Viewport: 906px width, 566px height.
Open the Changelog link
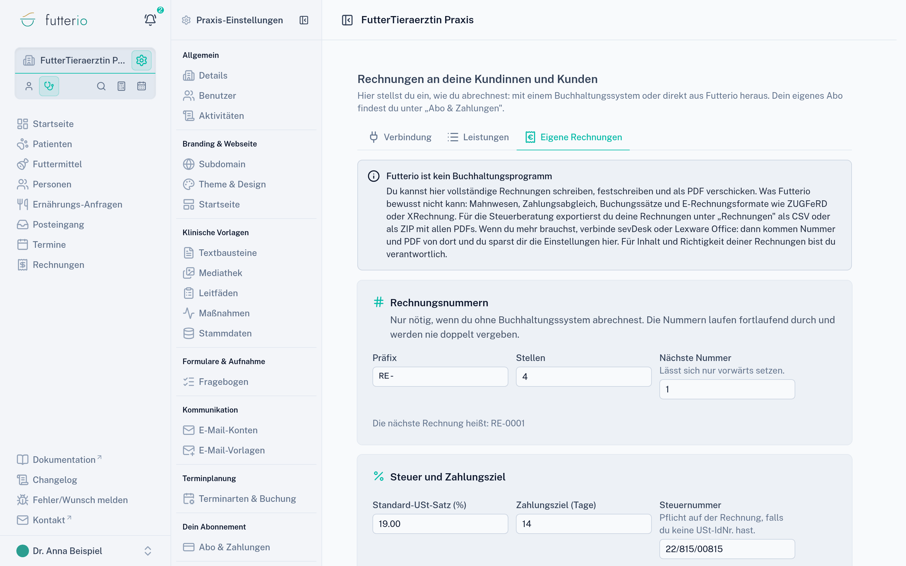pos(47,480)
